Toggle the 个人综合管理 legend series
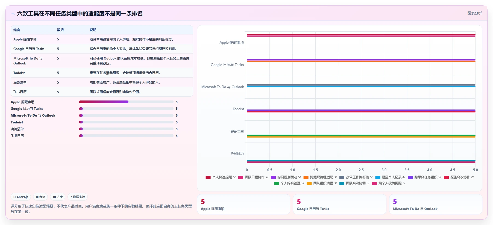This screenshot has height=225, width=493. point(289,183)
